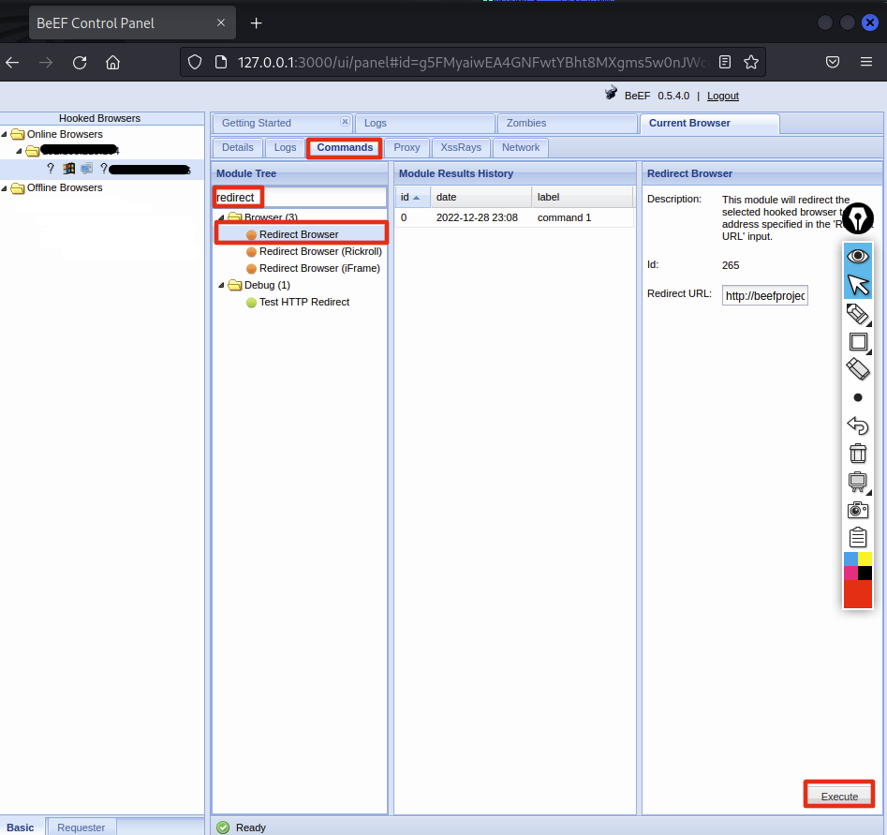Screen dimensions: 887x835
Task: Pick the yellow color swatch
Action: coord(865,559)
